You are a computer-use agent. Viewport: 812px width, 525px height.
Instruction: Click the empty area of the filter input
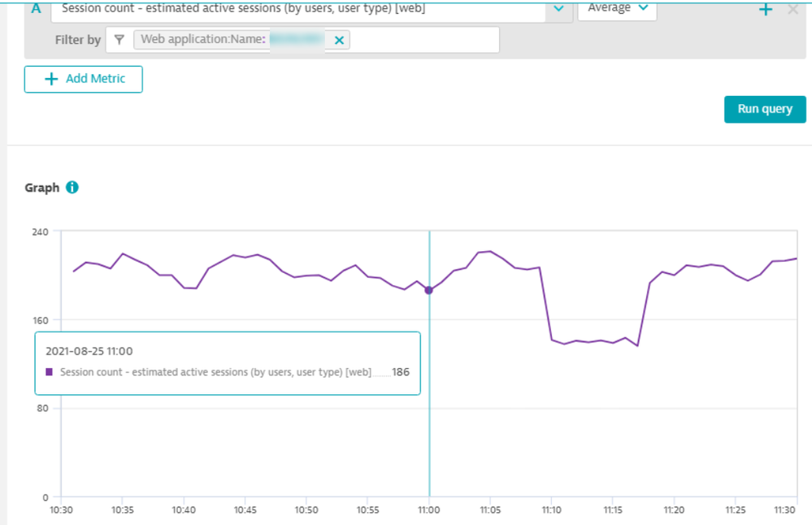coord(423,40)
